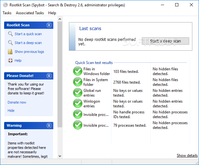Click the sidebar scrollbar down arrow
199x165 pixels.
pos(60,156)
